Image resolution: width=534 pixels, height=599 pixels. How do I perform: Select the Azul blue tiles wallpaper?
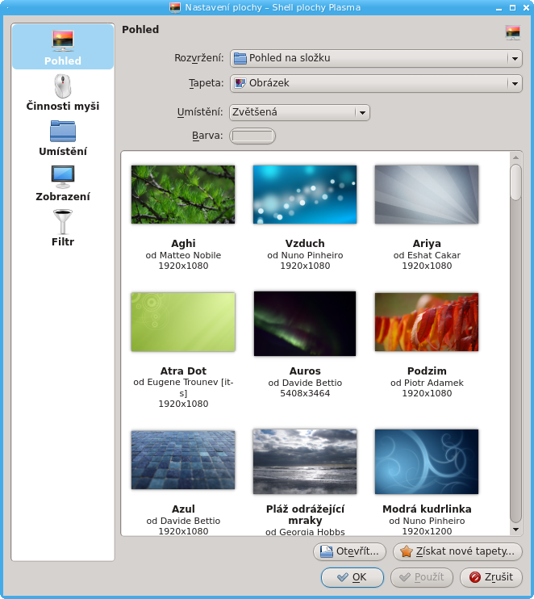click(x=183, y=460)
